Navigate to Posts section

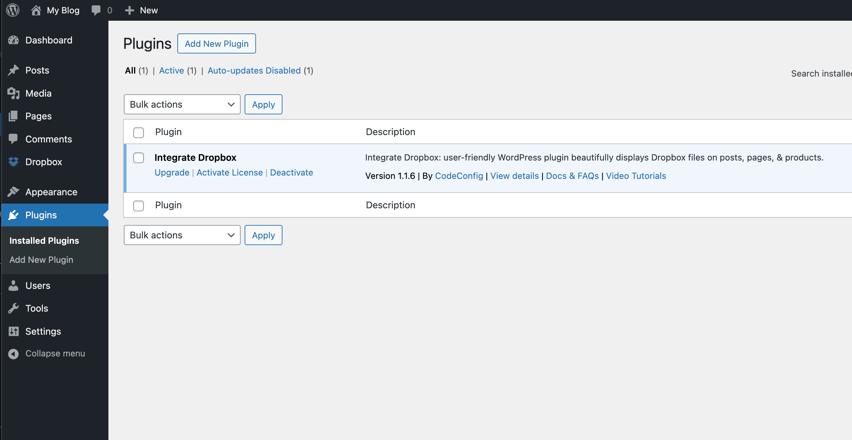pyautogui.click(x=37, y=70)
